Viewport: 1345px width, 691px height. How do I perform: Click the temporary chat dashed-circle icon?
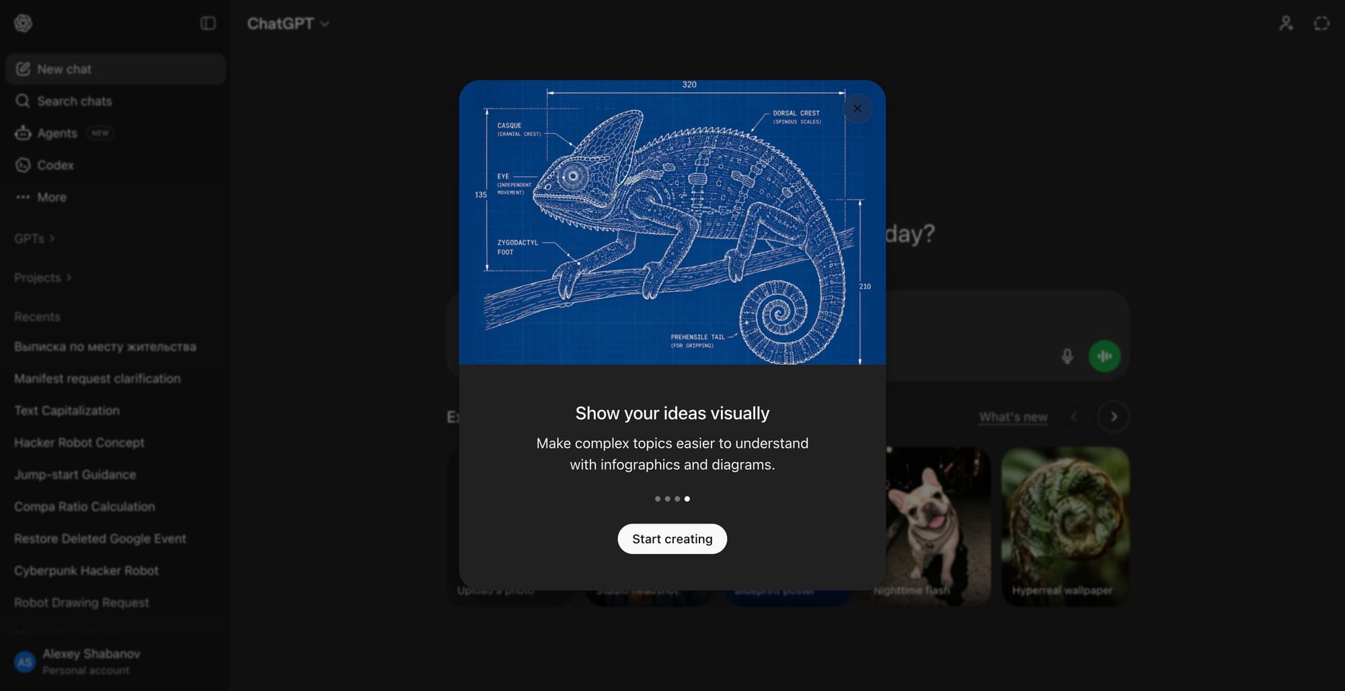1321,24
